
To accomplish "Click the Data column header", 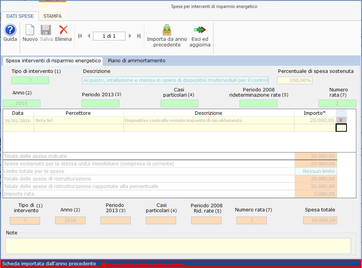I will 18,113.
